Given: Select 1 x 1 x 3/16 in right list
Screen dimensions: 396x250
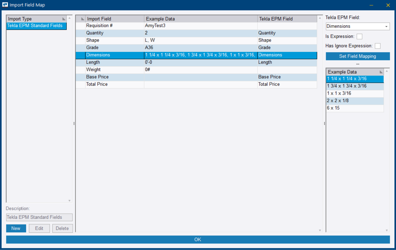Looking at the screenshot, I should tap(355, 93).
